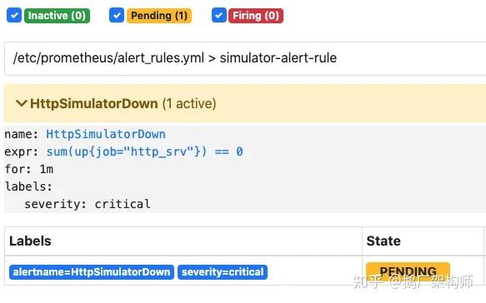Click the green Inactive (0) badge
The height and width of the screenshot is (303, 486).
click(57, 16)
